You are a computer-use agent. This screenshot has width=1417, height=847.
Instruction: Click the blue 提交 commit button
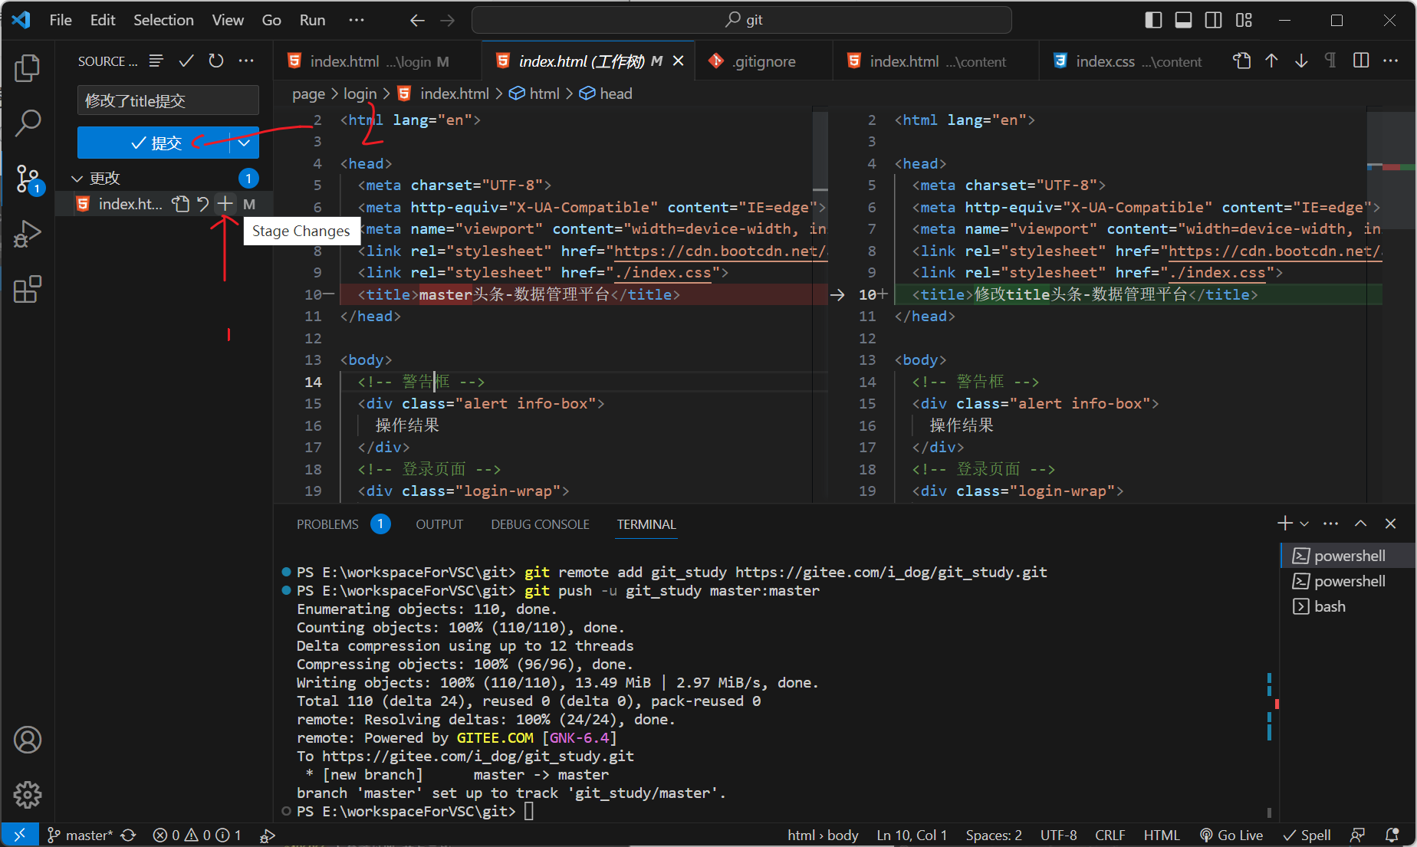(x=153, y=143)
